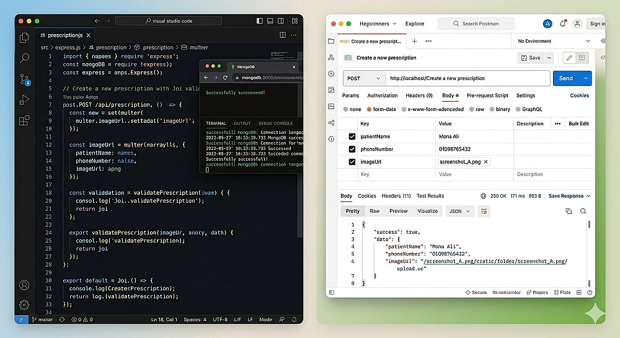Expand the No Environment selector
Screen dimensions: 620x338
[x=553, y=41]
